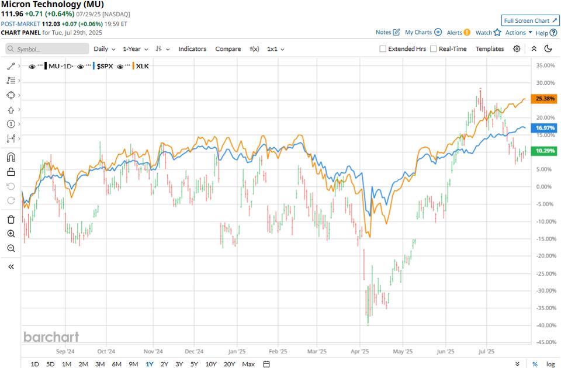The image size is (561, 368).
Task: Expand the trend line tool submenu arrow
Action: [x=19, y=66]
